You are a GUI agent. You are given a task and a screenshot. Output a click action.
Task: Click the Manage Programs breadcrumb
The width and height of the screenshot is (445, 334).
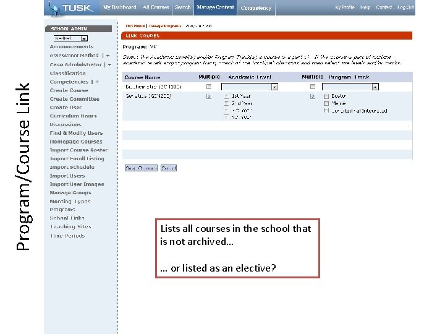(x=164, y=26)
